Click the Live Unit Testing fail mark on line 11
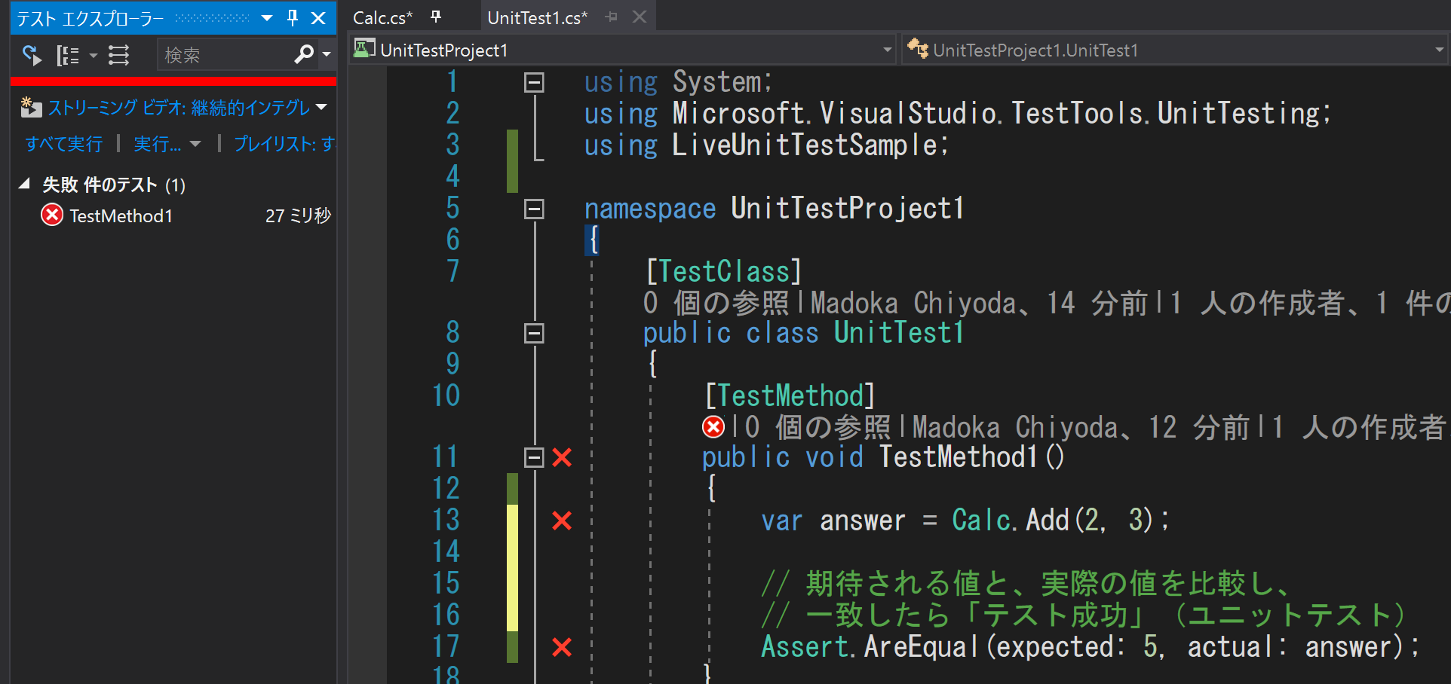Viewport: 1451px width, 684px height. pos(562,457)
